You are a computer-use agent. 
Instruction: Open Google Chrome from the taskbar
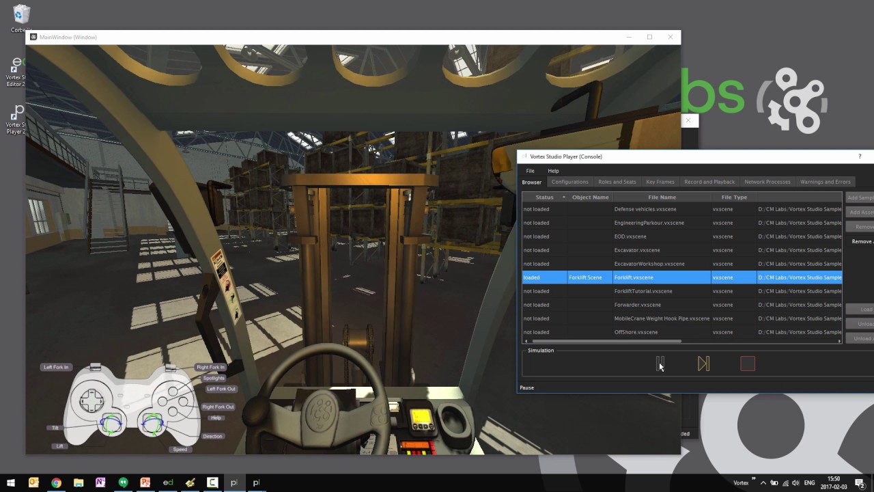pos(56,482)
